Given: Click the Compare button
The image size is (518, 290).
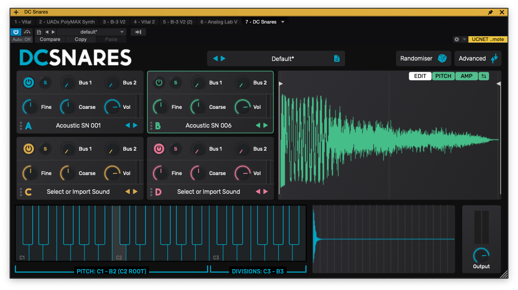Looking at the screenshot, I should point(50,39).
